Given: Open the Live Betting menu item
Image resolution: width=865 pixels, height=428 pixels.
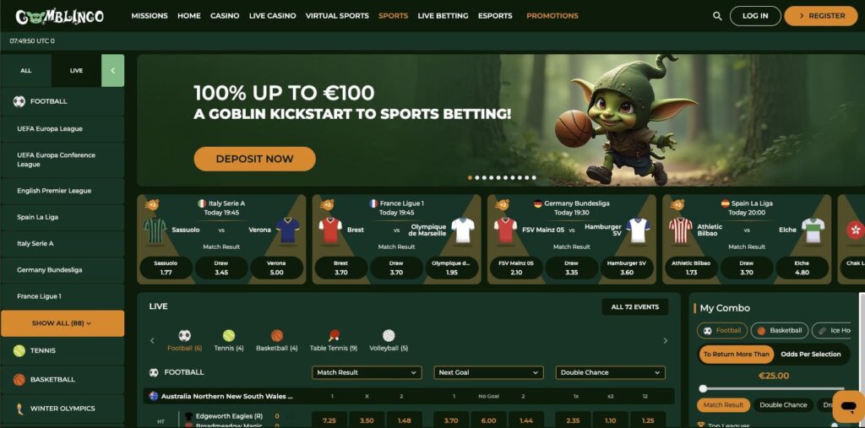Looking at the screenshot, I should 443,16.
